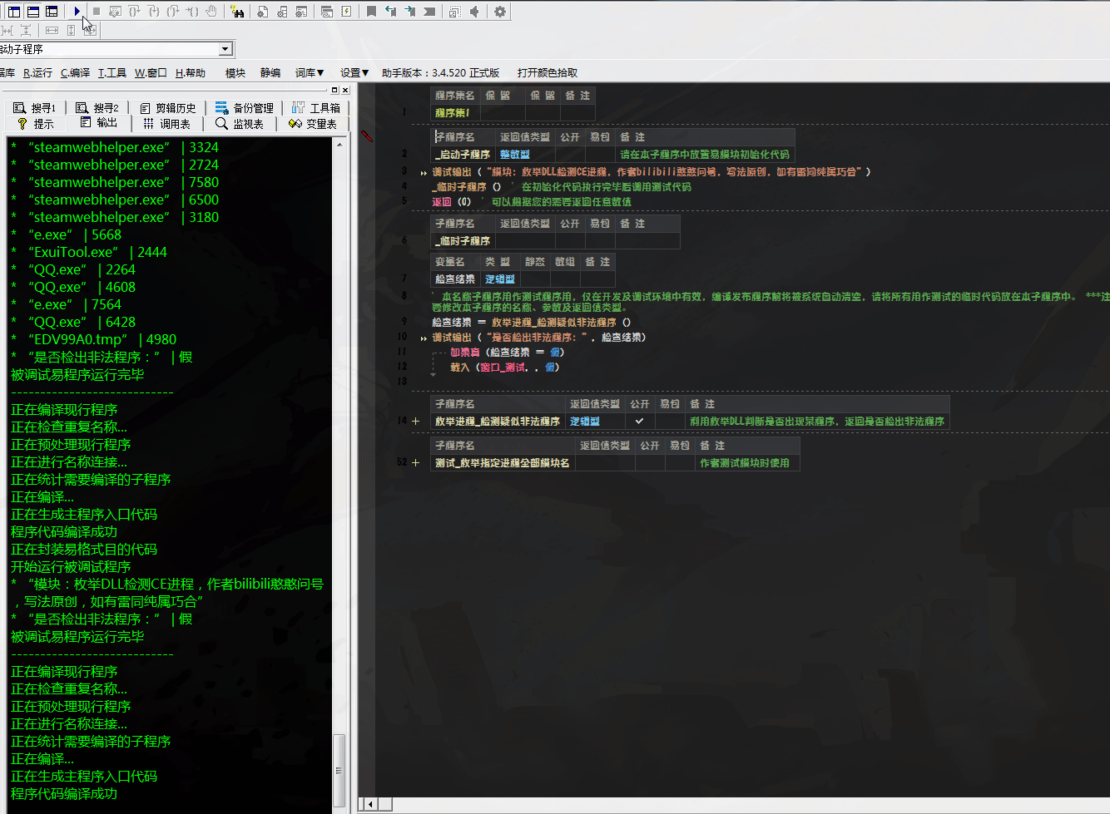Open the 词库 dropdown menu
Image resolution: width=1110 pixels, height=814 pixels.
(309, 72)
